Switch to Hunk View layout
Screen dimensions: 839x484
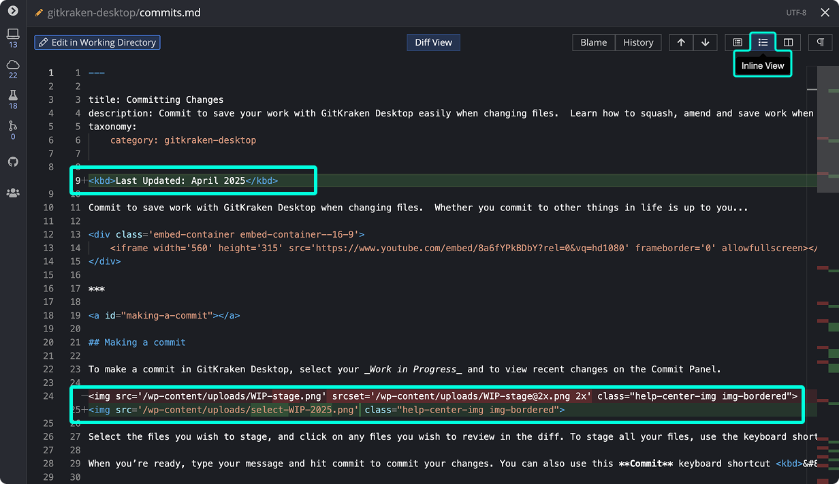click(738, 42)
